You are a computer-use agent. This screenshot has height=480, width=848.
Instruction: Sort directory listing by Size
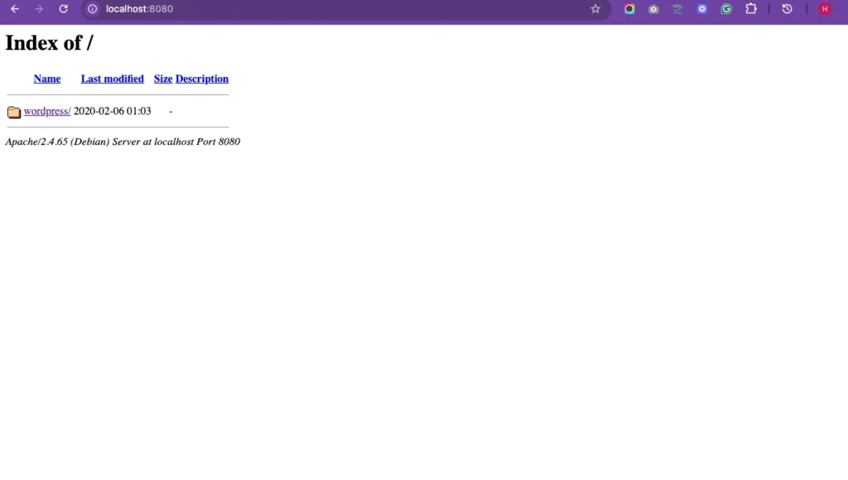[163, 79]
